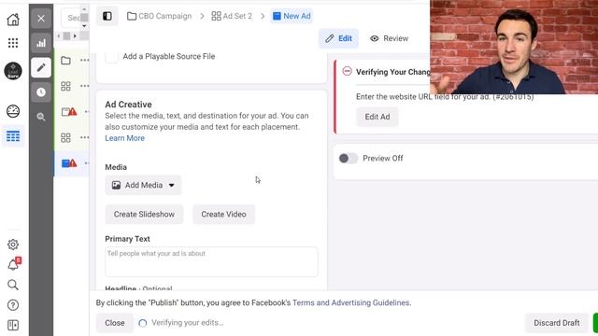
Task: Switch to the Review tab
Action: coord(389,38)
